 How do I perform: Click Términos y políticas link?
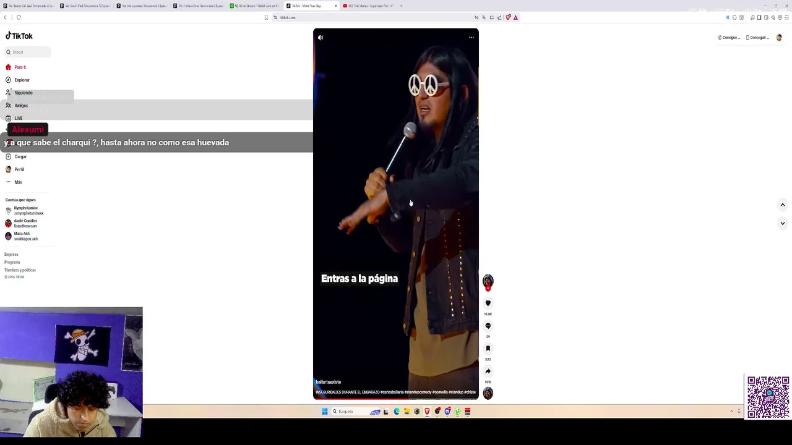pos(20,270)
